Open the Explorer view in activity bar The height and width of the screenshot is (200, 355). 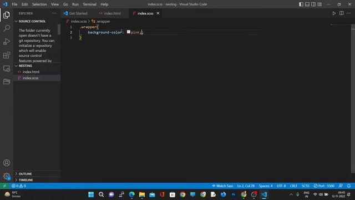point(7,15)
